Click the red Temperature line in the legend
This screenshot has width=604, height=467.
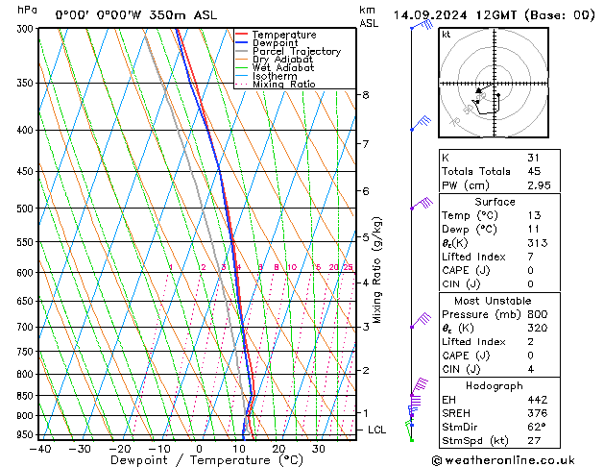coord(241,35)
